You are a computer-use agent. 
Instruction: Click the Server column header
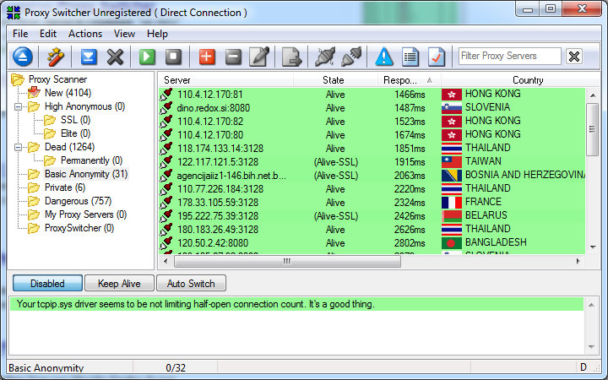(x=225, y=80)
